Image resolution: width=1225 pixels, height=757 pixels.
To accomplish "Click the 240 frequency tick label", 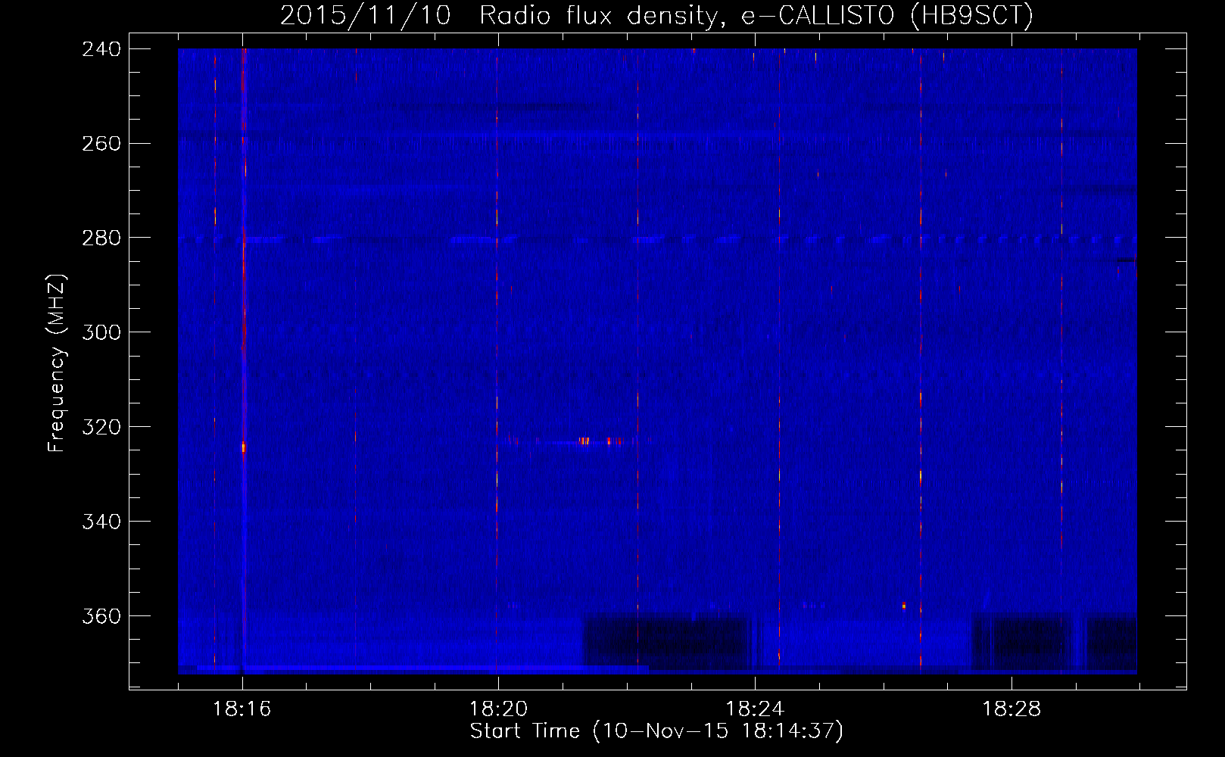I will (101, 49).
